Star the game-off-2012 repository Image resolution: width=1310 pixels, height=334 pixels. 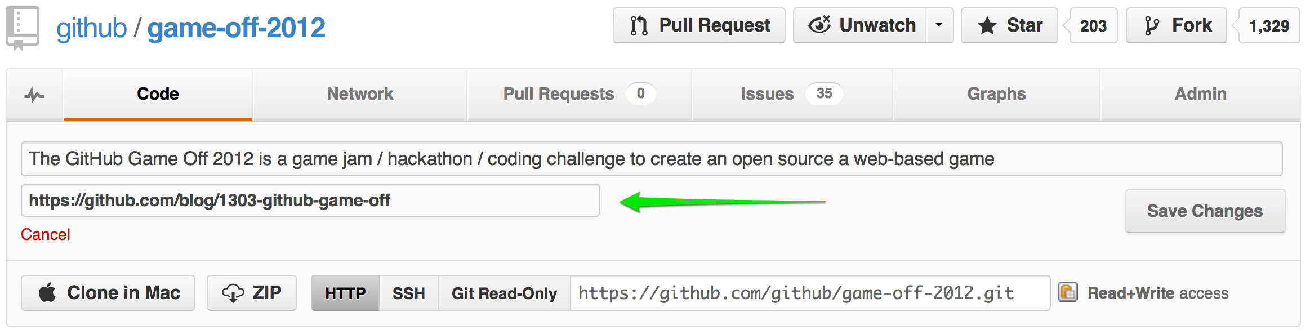(x=1009, y=26)
